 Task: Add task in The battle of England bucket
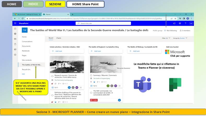pyautogui.click(x=106, y=51)
